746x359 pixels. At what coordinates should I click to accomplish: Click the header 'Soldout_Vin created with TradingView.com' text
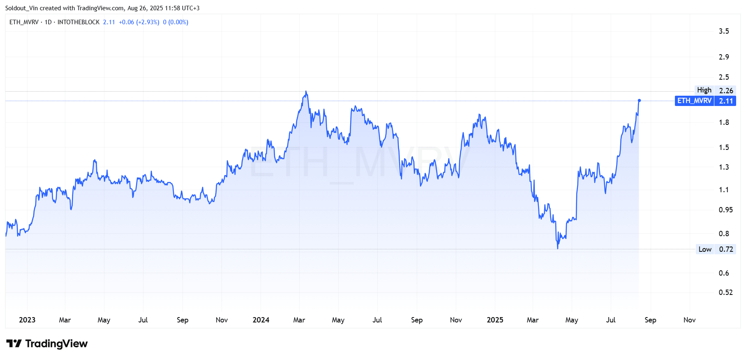point(65,8)
